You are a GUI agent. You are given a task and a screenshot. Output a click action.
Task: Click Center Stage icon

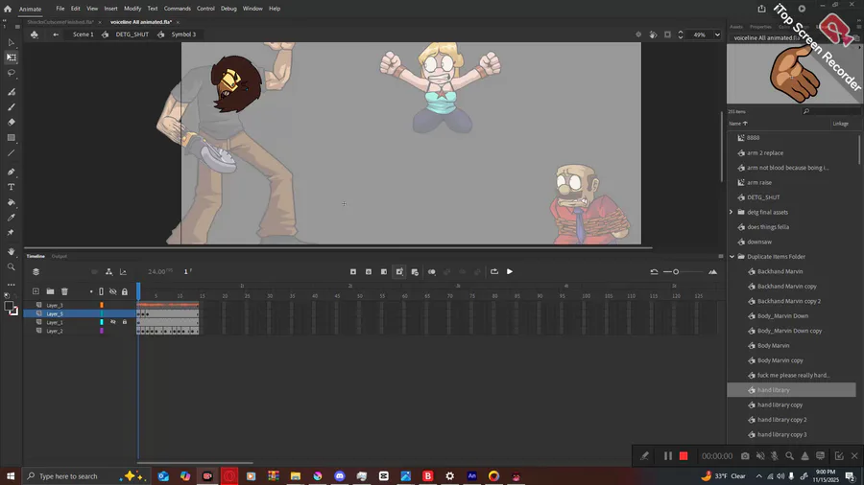click(638, 35)
